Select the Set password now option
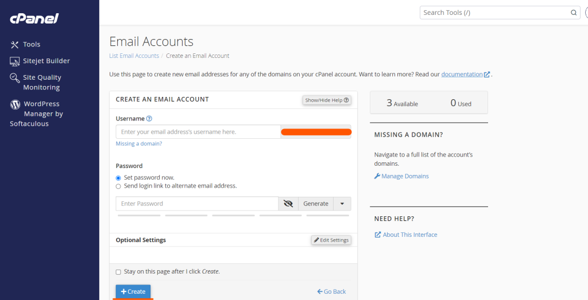The height and width of the screenshot is (300, 588). 118,178
